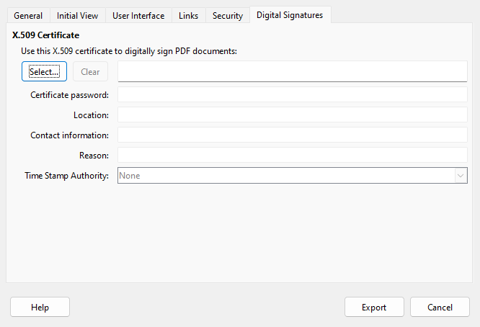480x327 pixels.
Task: Click the 'Certificate password:' label
Action: coord(69,95)
